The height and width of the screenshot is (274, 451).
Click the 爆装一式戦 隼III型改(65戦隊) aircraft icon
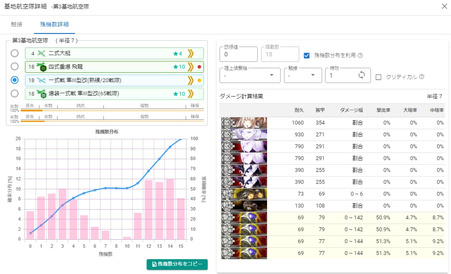click(41, 94)
